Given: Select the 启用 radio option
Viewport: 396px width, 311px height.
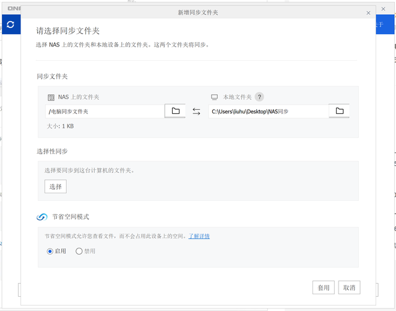Looking at the screenshot, I should pos(50,251).
